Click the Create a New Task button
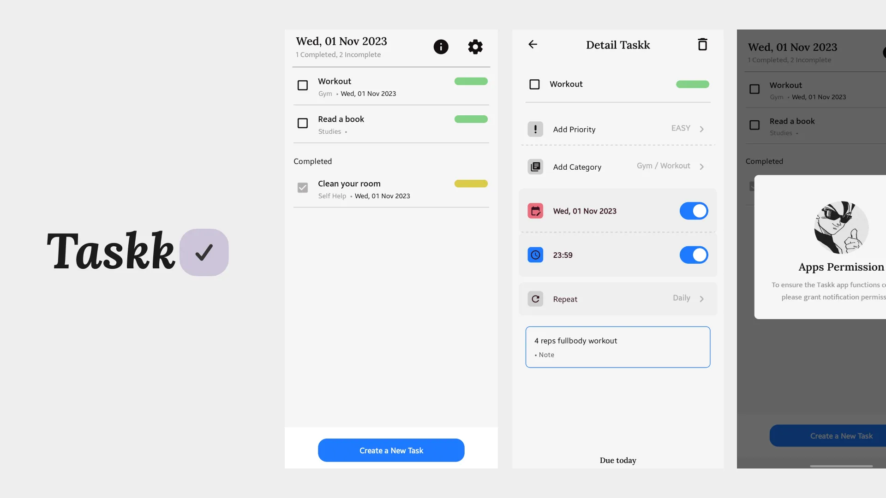This screenshot has width=886, height=498. pyautogui.click(x=391, y=450)
